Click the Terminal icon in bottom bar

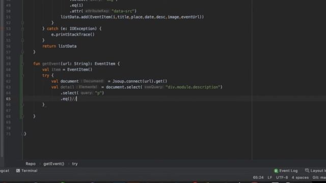tap(18, 171)
